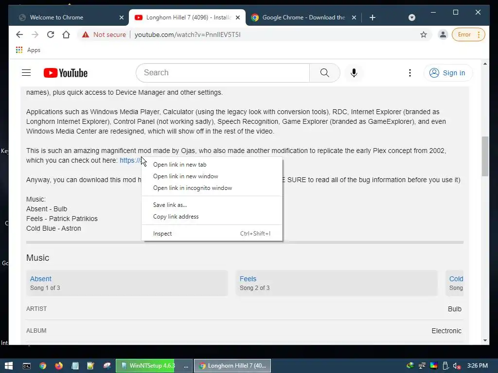Click the forward navigation arrow

pos(35,34)
